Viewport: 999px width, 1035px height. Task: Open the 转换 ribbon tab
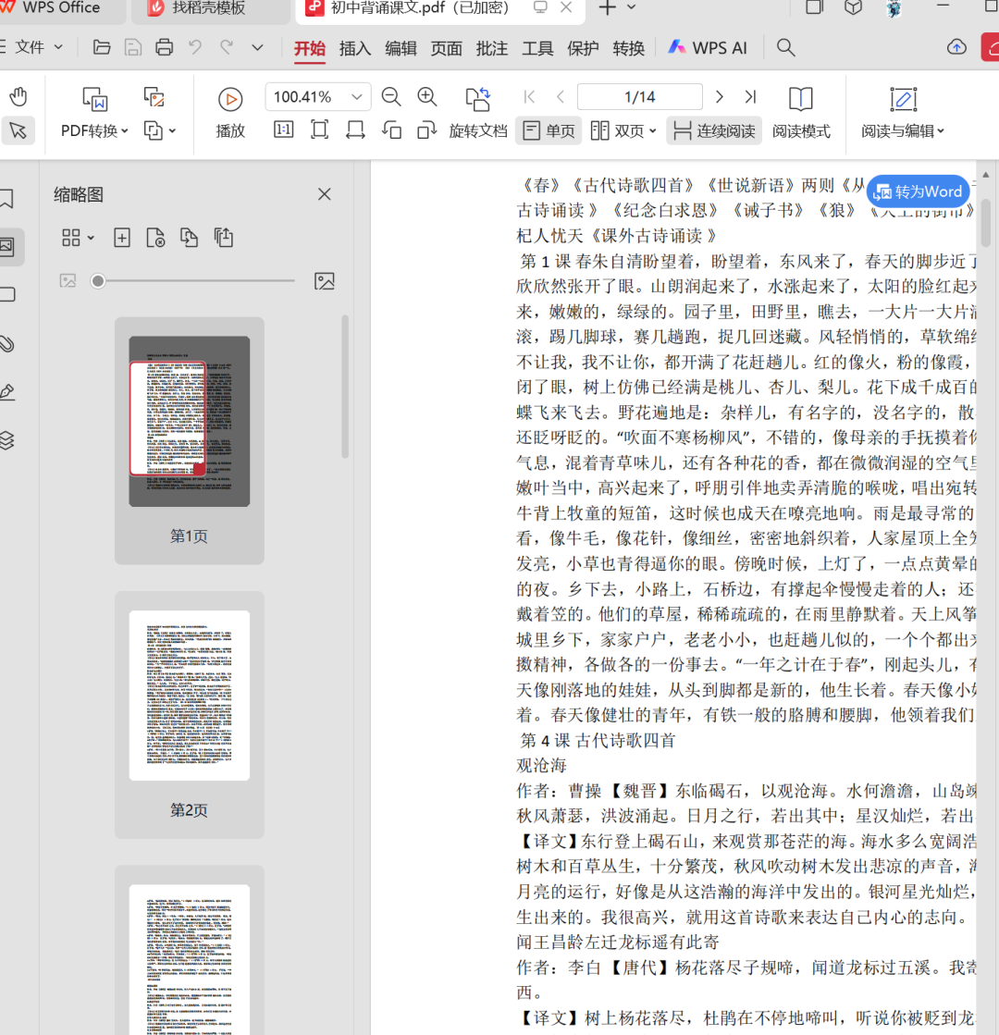pyautogui.click(x=629, y=48)
